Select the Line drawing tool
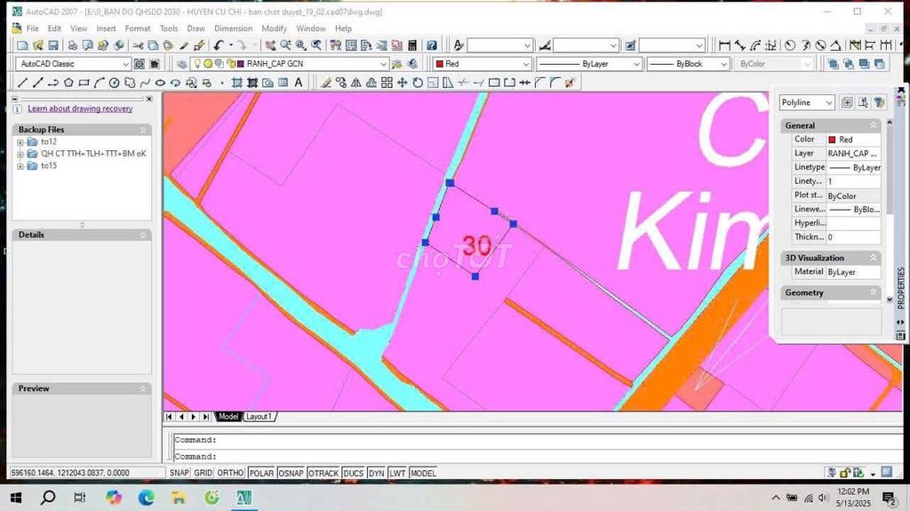910x511 pixels. pyautogui.click(x=23, y=83)
